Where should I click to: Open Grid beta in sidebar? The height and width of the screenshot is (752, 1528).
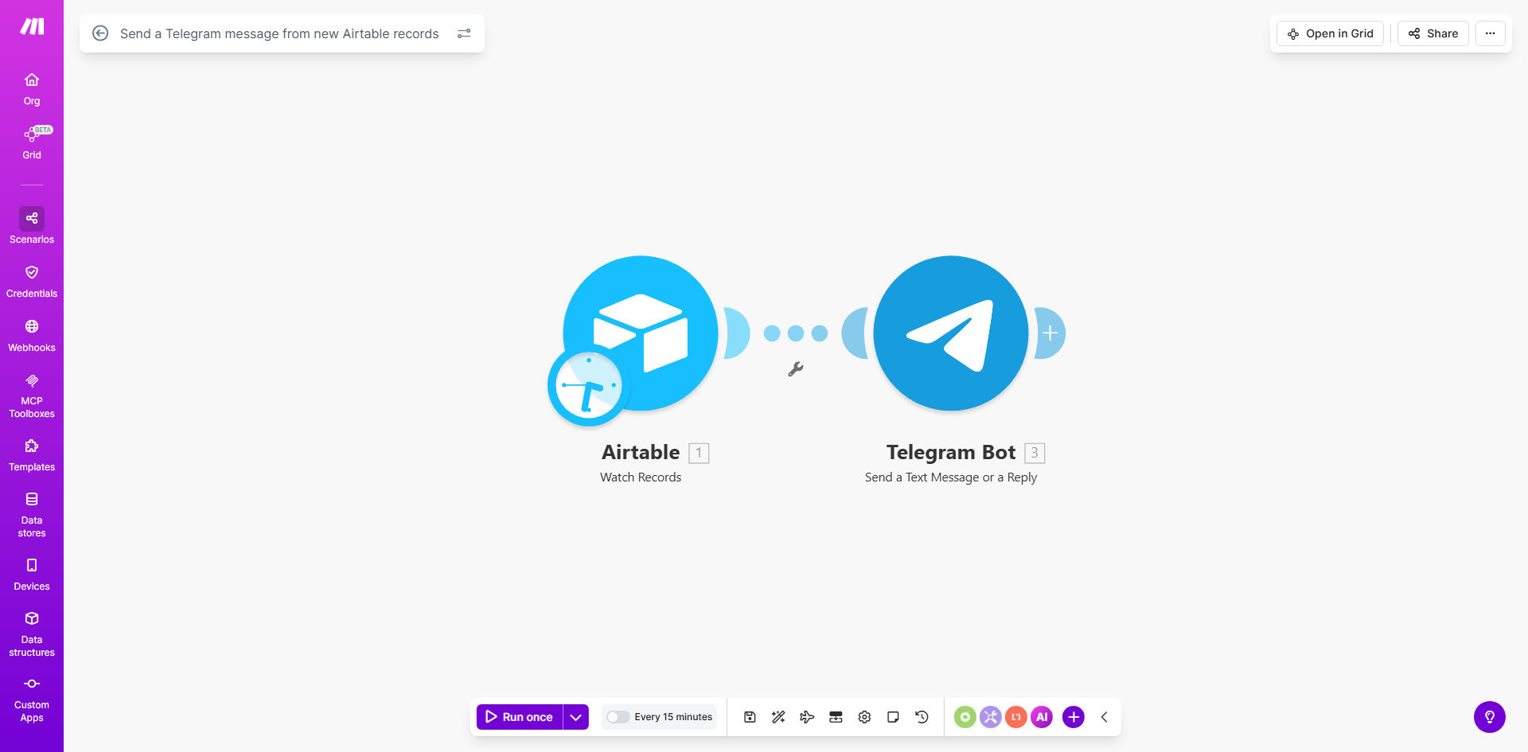pos(32,143)
